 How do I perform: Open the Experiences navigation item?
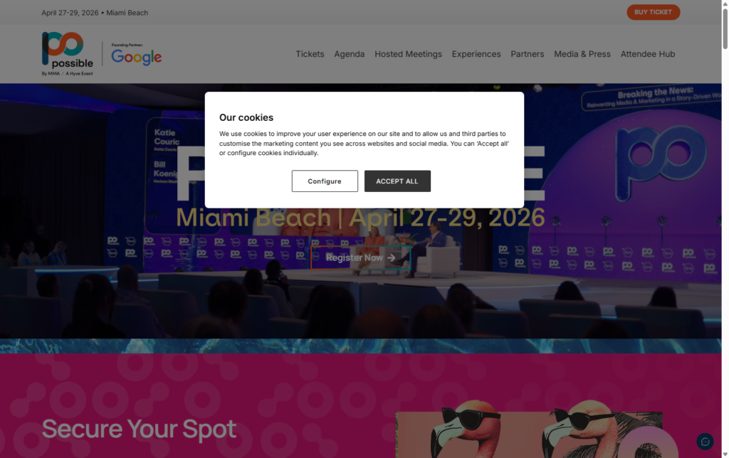click(x=476, y=54)
